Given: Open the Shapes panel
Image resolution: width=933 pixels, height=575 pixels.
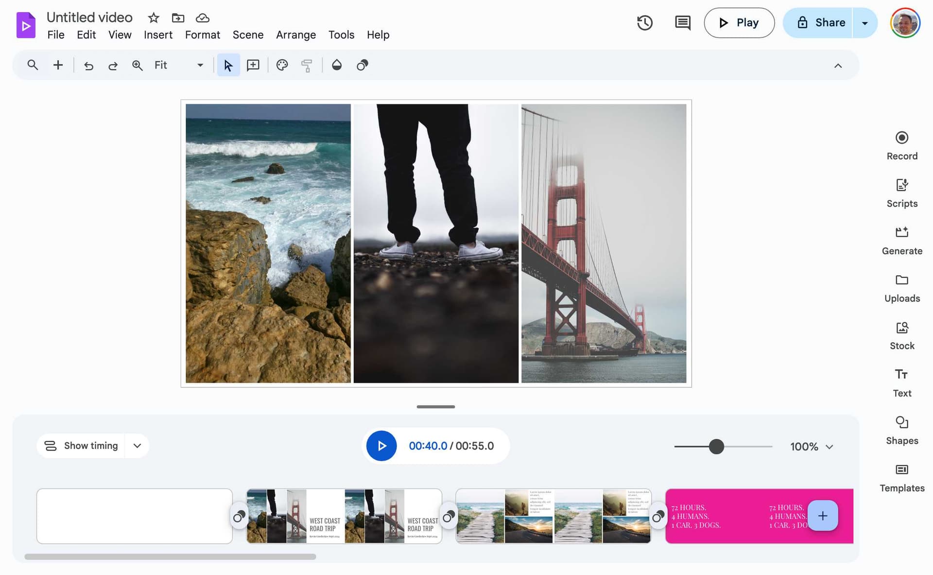Looking at the screenshot, I should [901, 430].
